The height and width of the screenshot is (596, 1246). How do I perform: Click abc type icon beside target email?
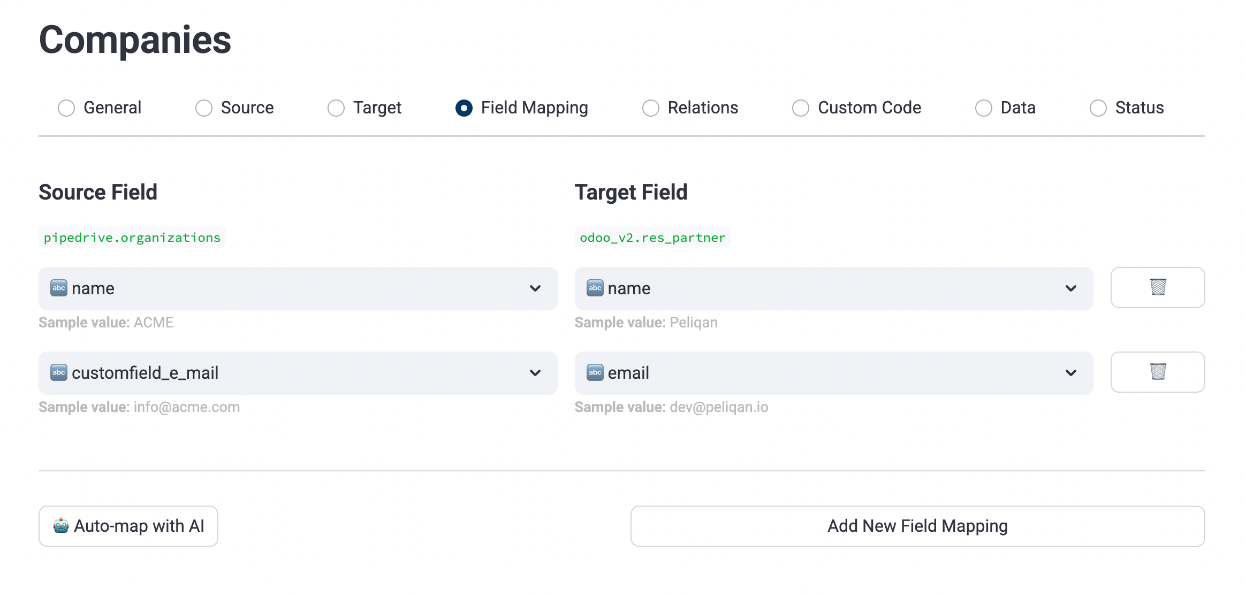tap(595, 372)
